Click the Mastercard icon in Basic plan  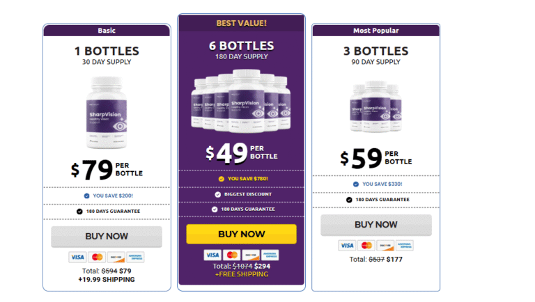coord(98,257)
